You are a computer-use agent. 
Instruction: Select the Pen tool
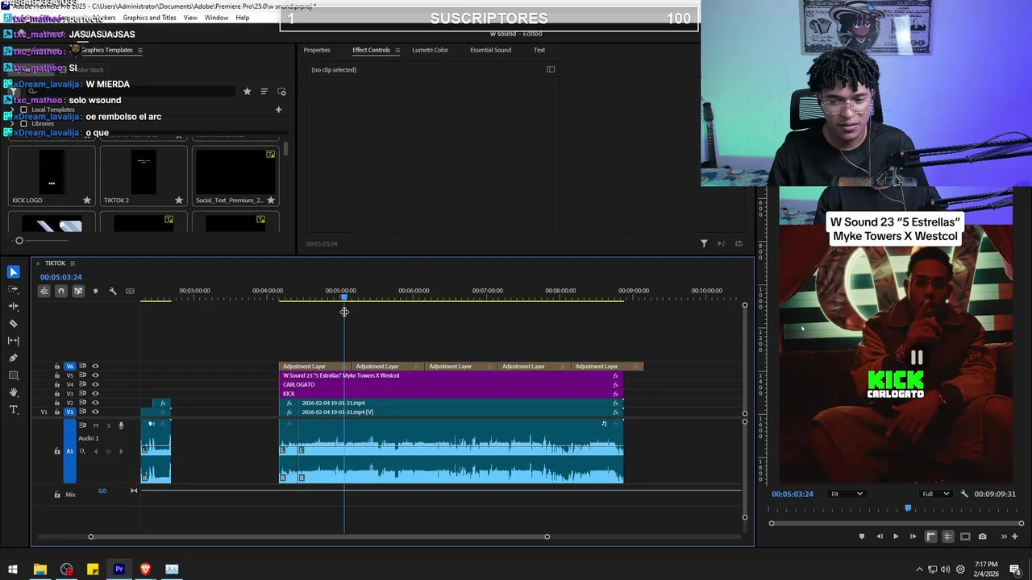tap(13, 358)
